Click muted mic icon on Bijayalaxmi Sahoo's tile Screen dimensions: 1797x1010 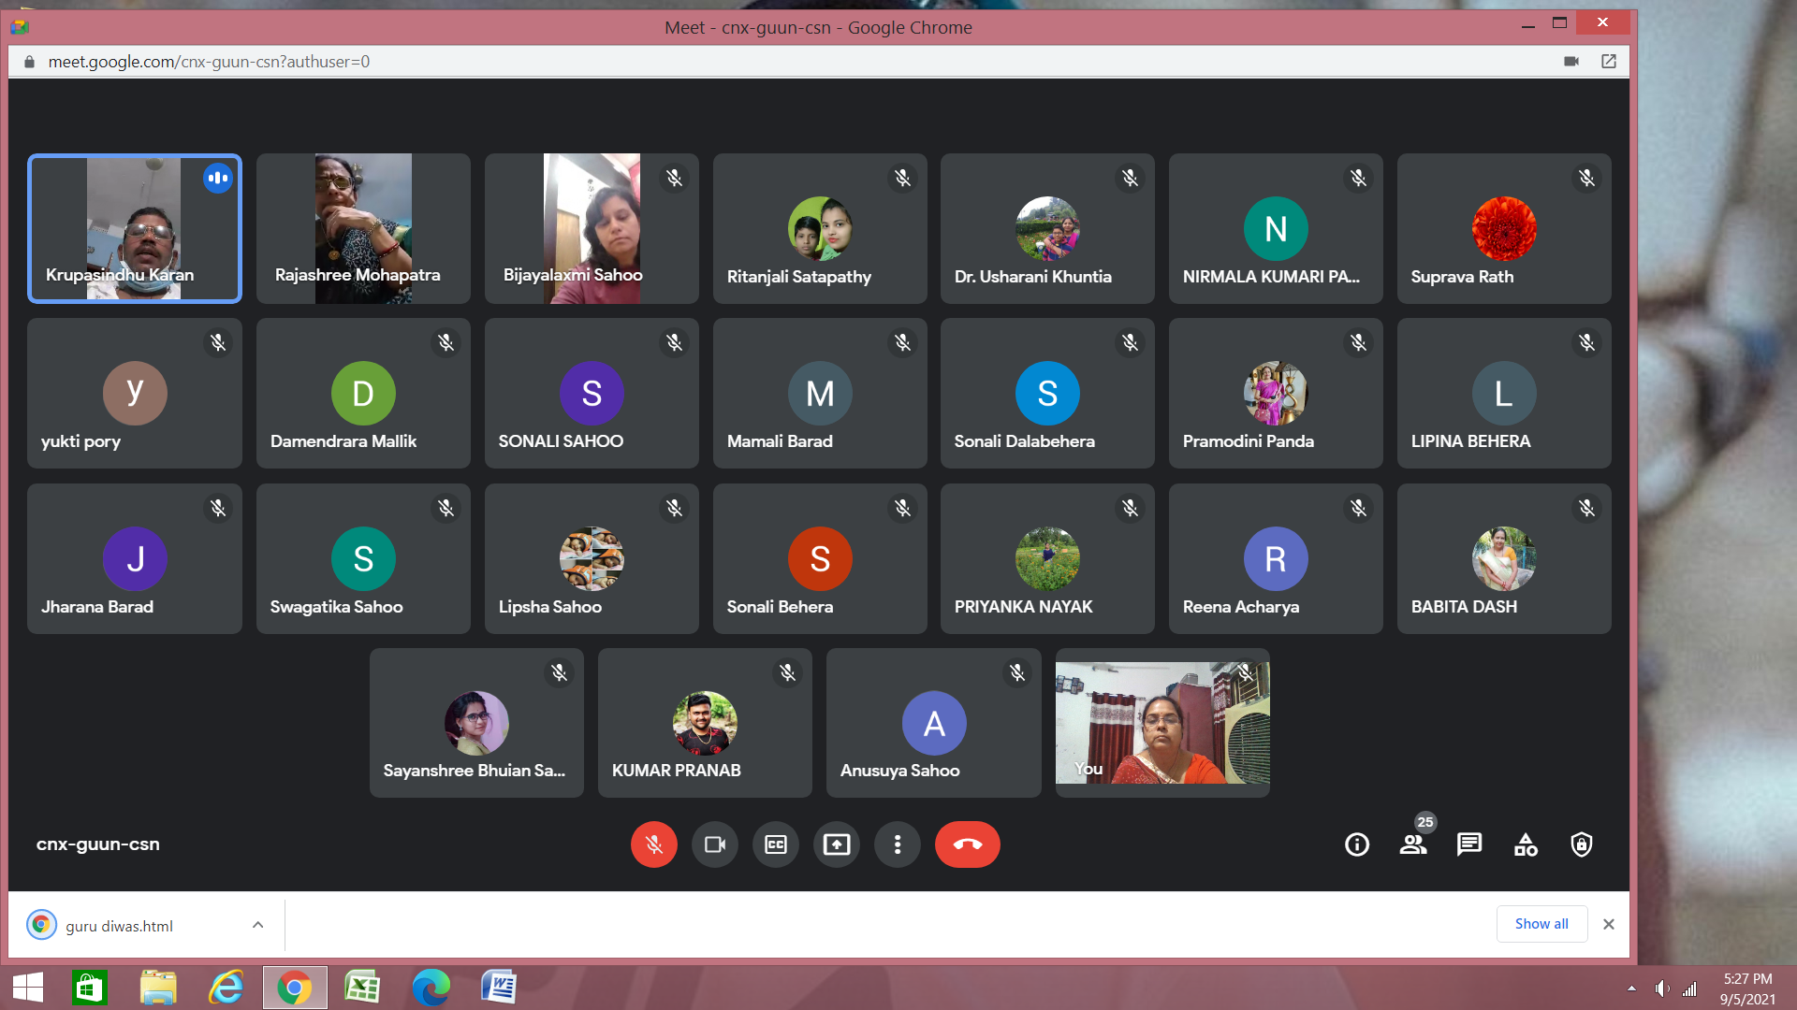(674, 178)
